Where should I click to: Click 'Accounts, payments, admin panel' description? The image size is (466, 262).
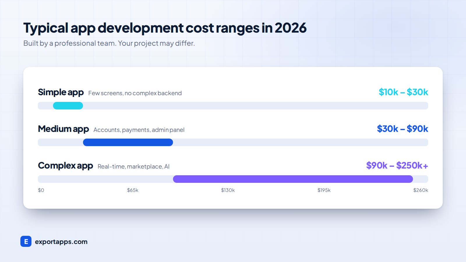point(139,130)
